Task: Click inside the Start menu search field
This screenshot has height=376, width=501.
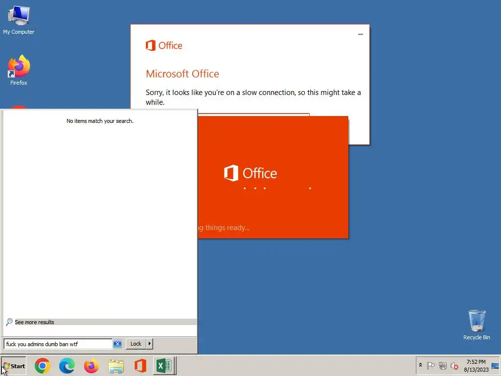Action: [58, 344]
